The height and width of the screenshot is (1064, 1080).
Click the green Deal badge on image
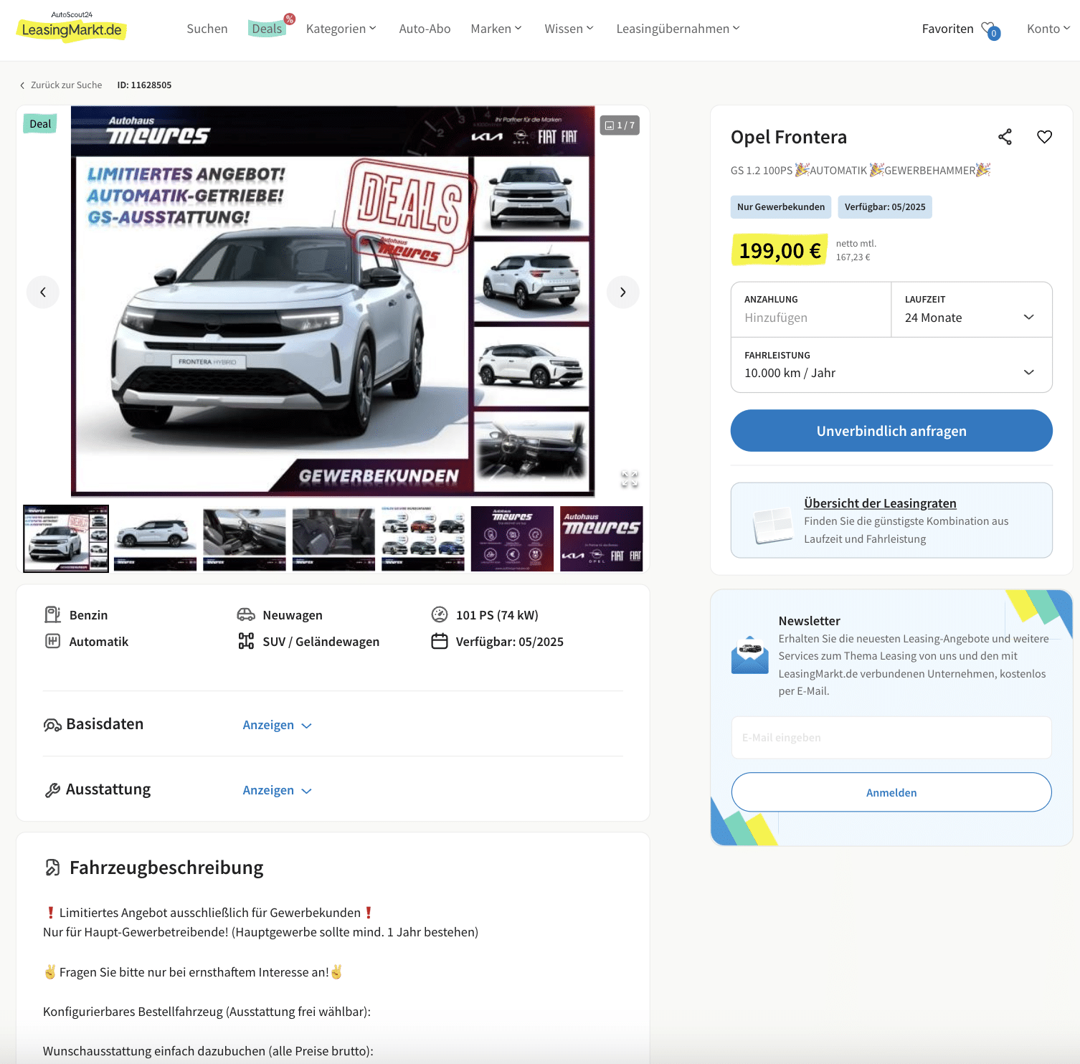pos(40,124)
